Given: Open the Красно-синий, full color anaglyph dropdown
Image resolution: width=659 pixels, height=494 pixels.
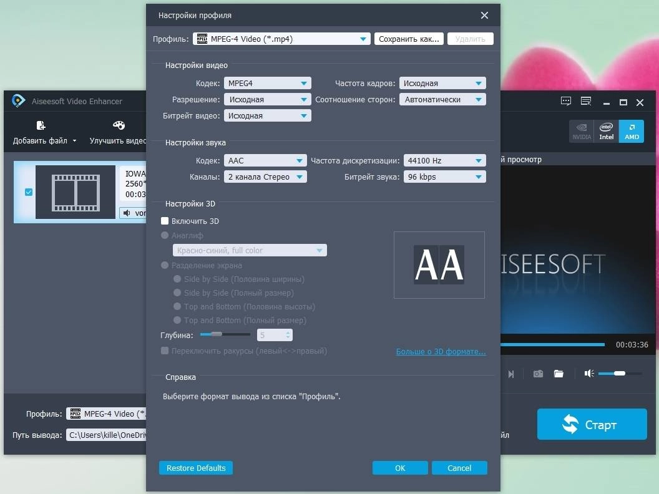Looking at the screenshot, I should point(250,250).
